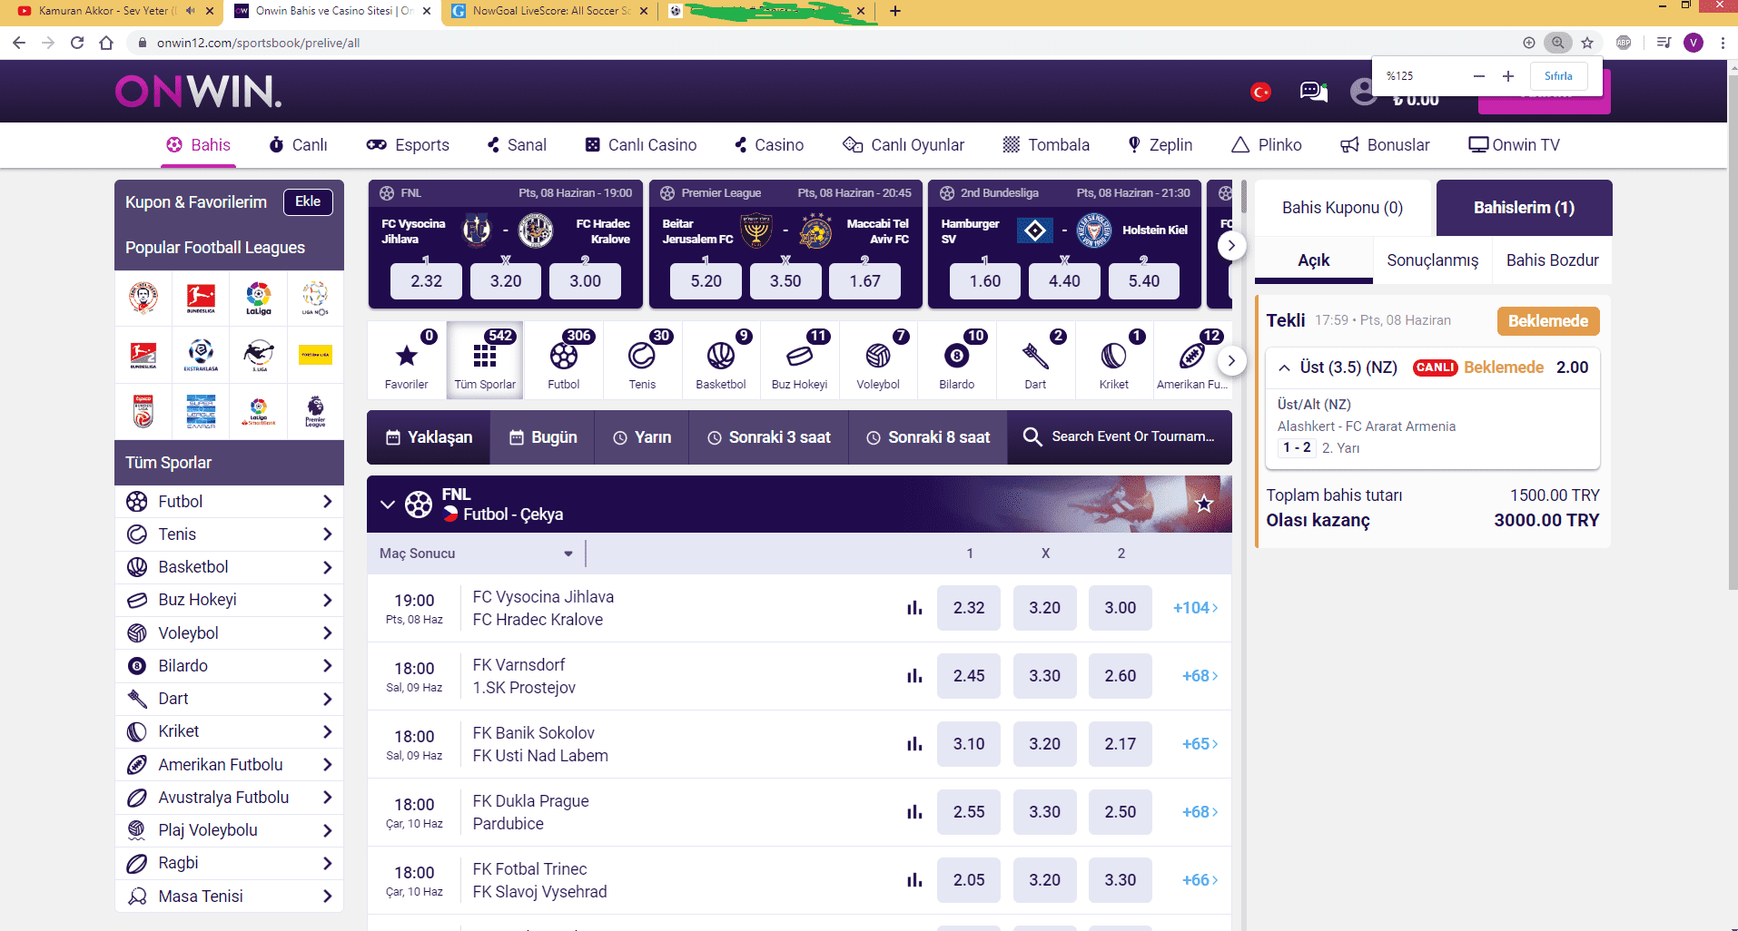Open the live chat support icon
Screen dimensions: 1738x931
[1313, 91]
